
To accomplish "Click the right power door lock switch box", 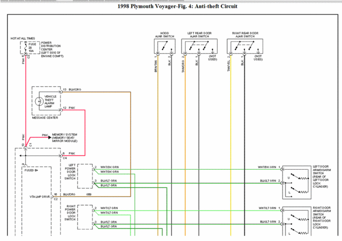I will click(x=85, y=217).
